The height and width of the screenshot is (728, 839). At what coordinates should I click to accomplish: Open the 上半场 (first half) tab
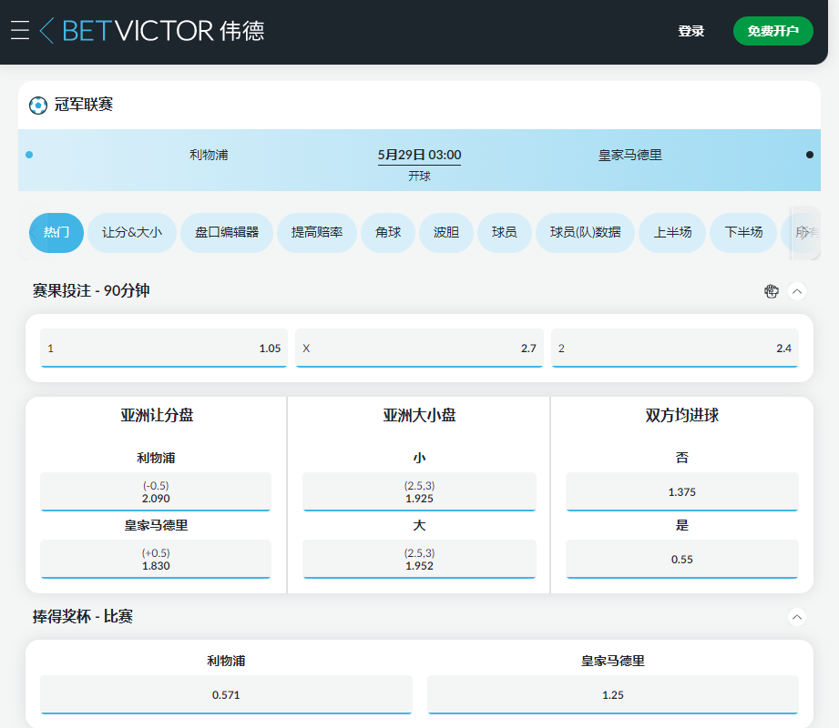(671, 232)
